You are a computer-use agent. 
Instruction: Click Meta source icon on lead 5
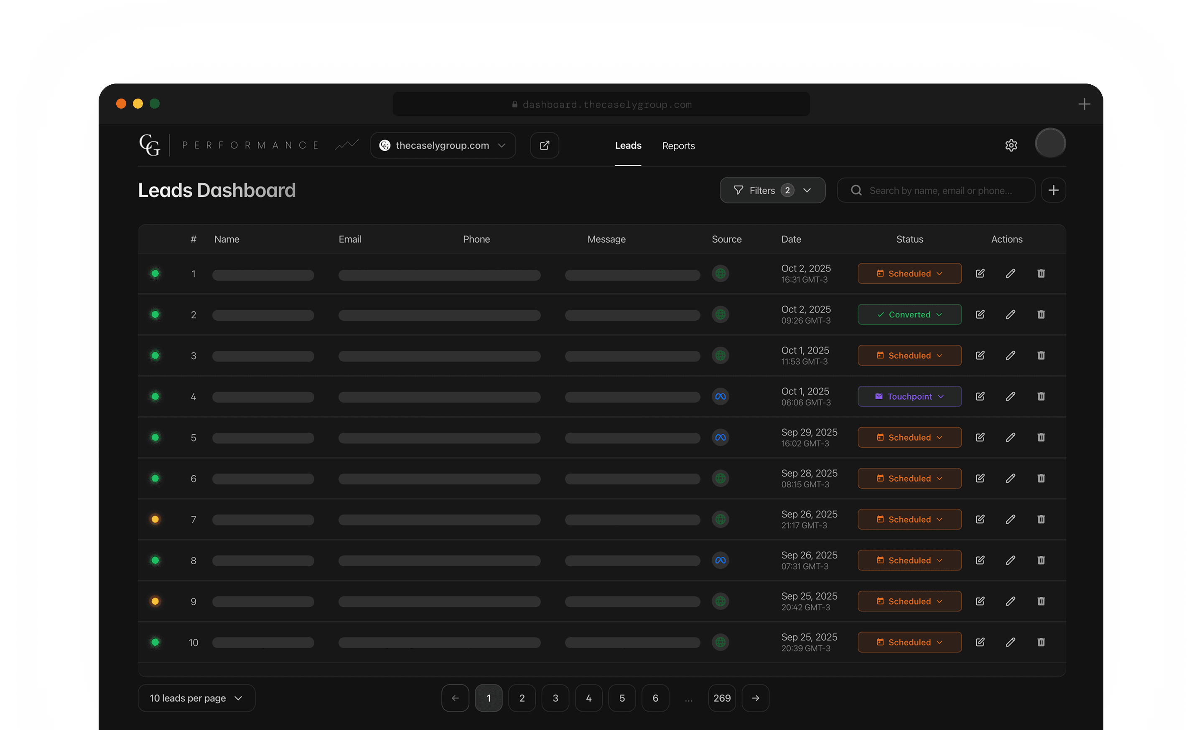[x=720, y=437]
